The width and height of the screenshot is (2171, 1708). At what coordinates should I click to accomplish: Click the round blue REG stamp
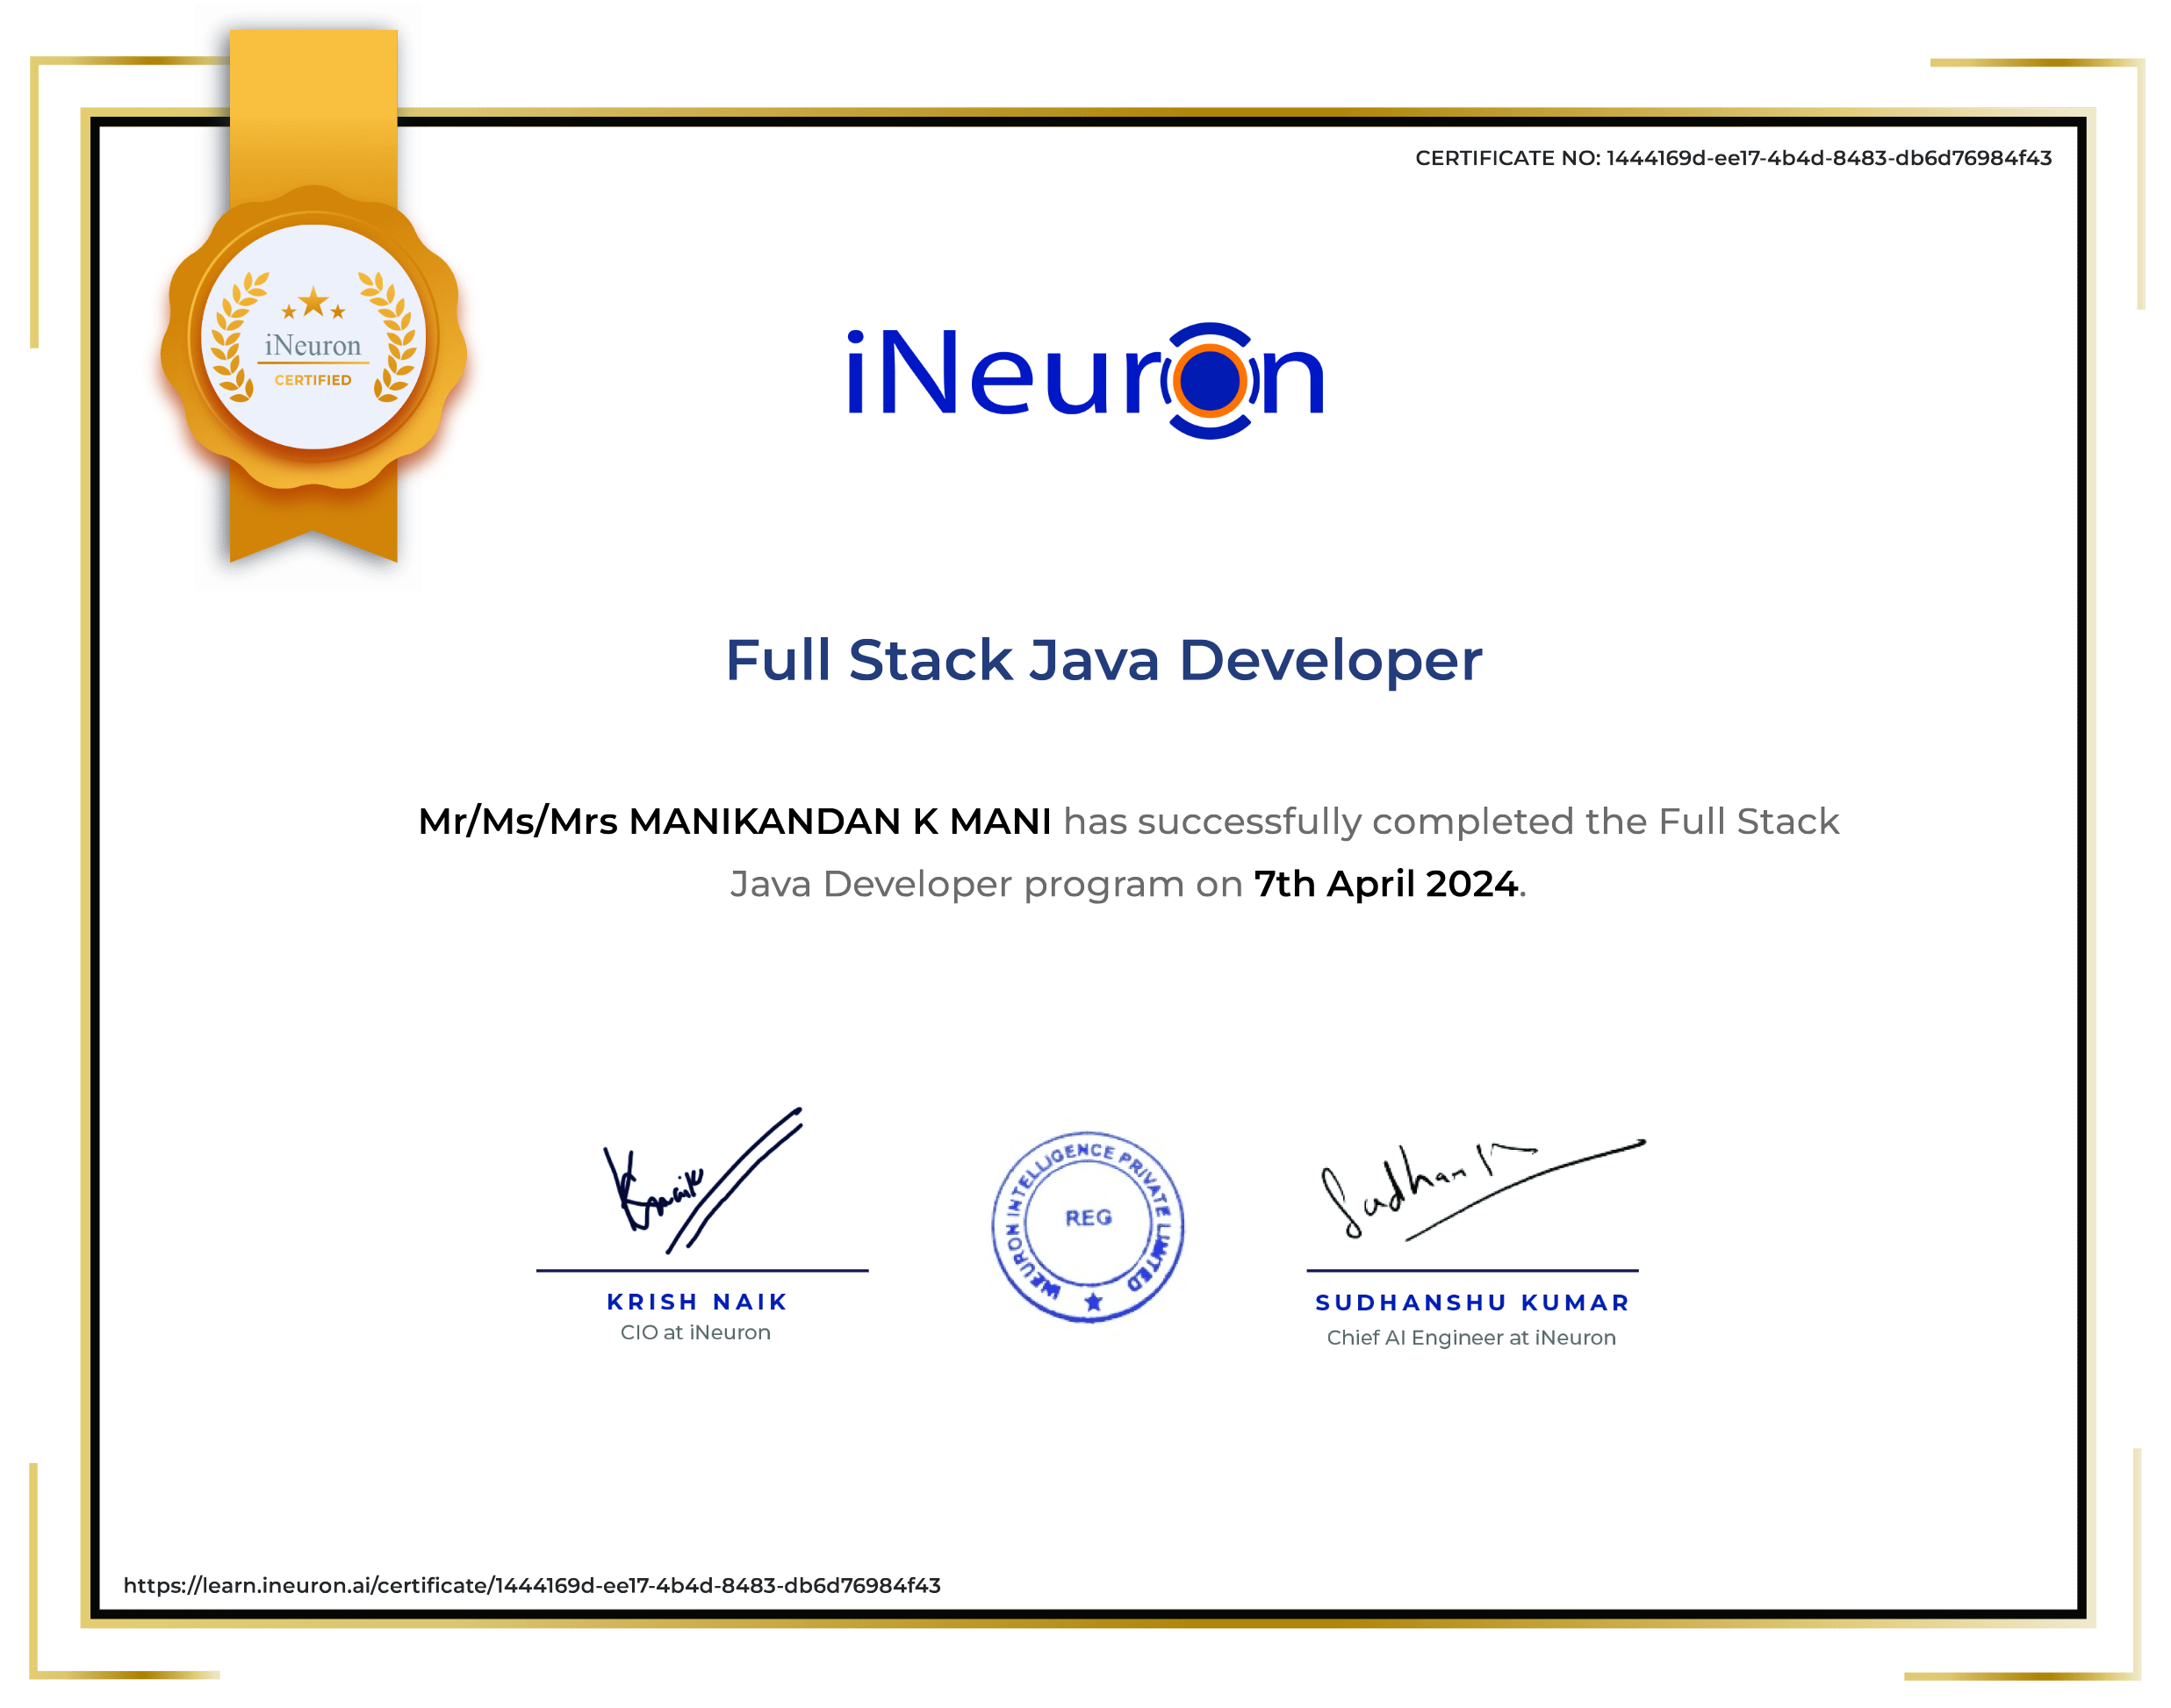point(1088,1228)
